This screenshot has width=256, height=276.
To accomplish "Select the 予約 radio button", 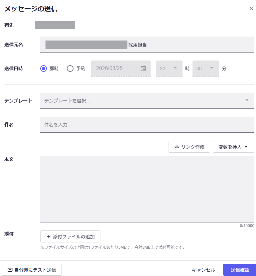I will point(70,69).
